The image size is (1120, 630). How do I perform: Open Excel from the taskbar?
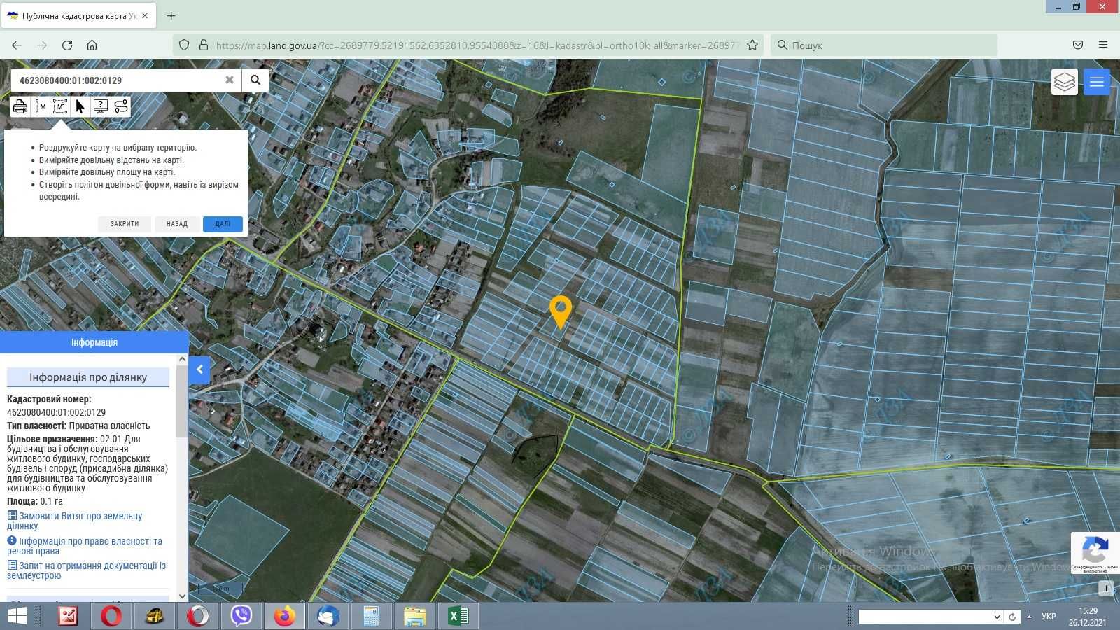click(x=458, y=616)
